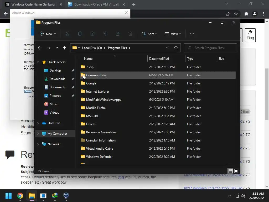Open the Start menu on taskbar
The width and height of the screenshot is (269, 202).
8,196
